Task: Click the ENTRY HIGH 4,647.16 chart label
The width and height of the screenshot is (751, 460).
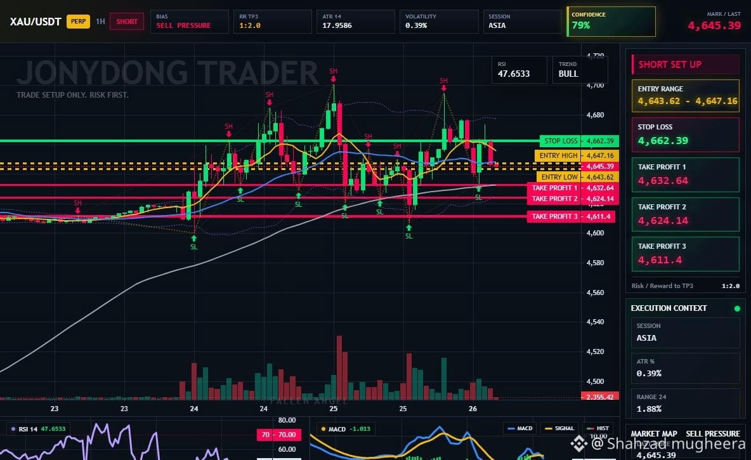Action: [x=577, y=155]
